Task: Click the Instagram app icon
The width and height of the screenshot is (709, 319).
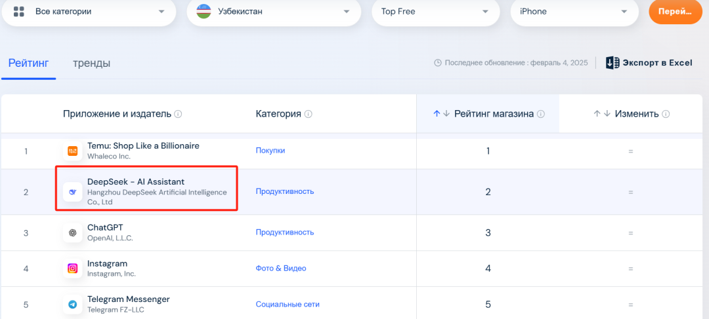Action: point(72,269)
